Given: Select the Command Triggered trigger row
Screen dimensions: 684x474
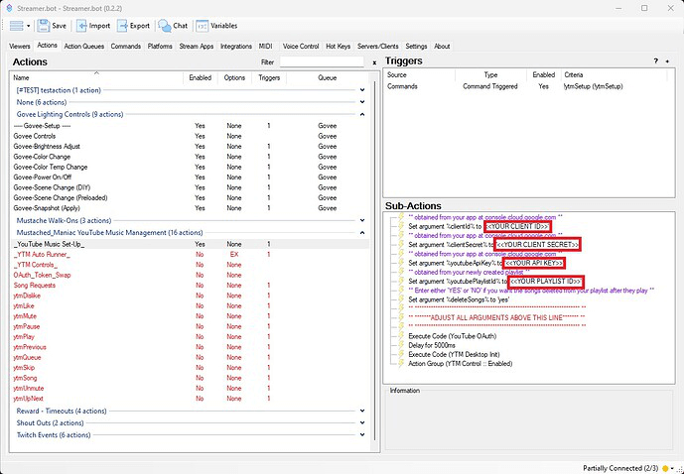Looking at the screenshot, I should click(x=489, y=86).
